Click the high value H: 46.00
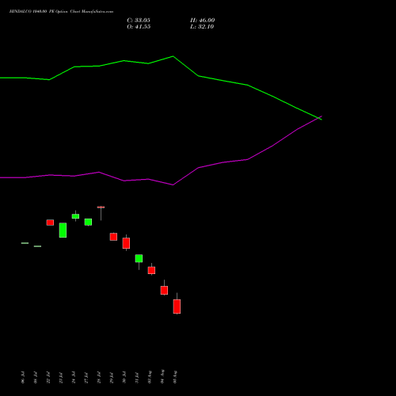Screen dimensions: 396x396 tap(203, 21)
